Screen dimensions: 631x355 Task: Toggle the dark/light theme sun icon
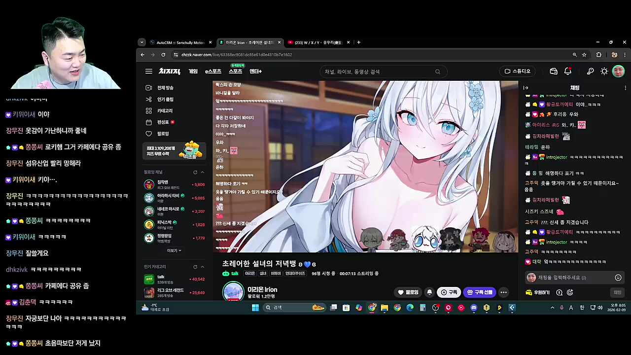coord(604,71)
